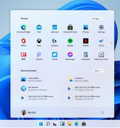Click the user account name text
Image resolution: width=120 pixels, height=128 pixels.
32,113
